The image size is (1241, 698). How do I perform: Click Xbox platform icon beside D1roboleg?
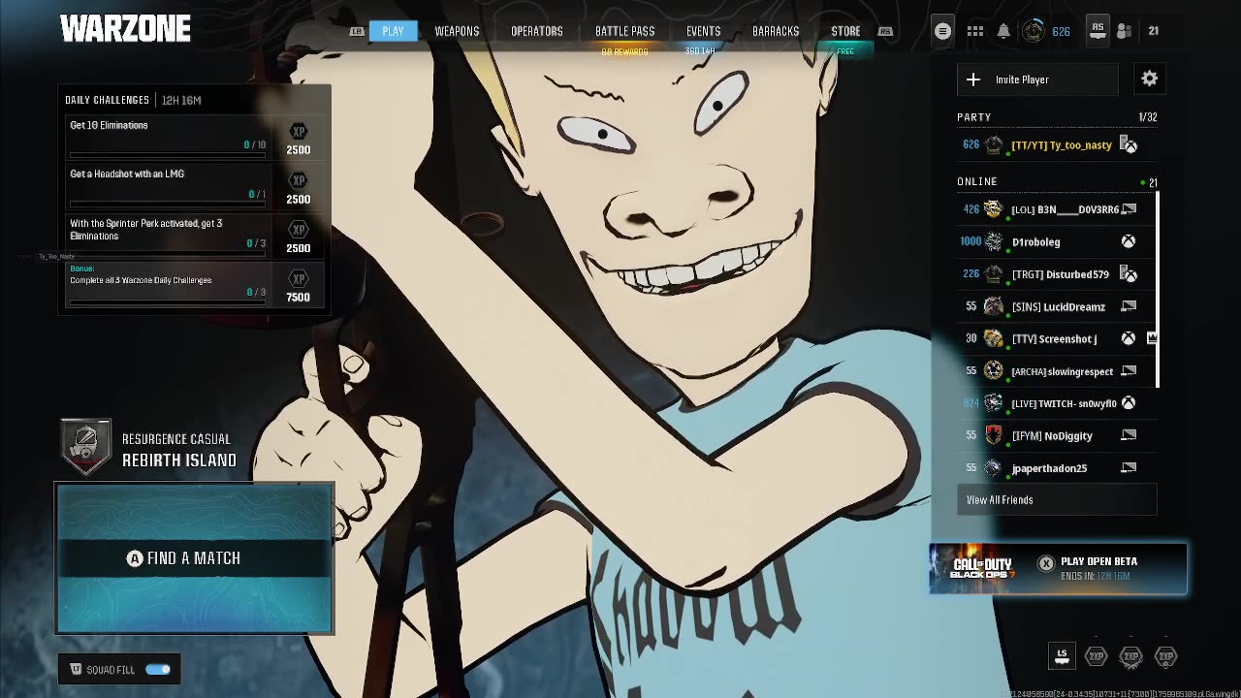click(1129, 241)
